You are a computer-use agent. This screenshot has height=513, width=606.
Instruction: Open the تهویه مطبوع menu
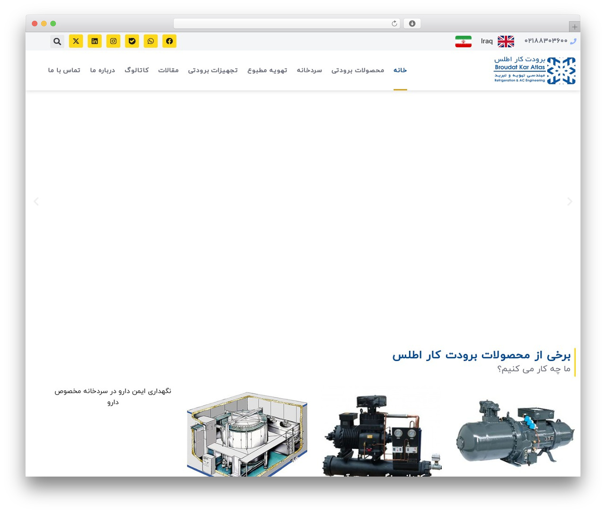pyautogui.click(x=267, y=70)
